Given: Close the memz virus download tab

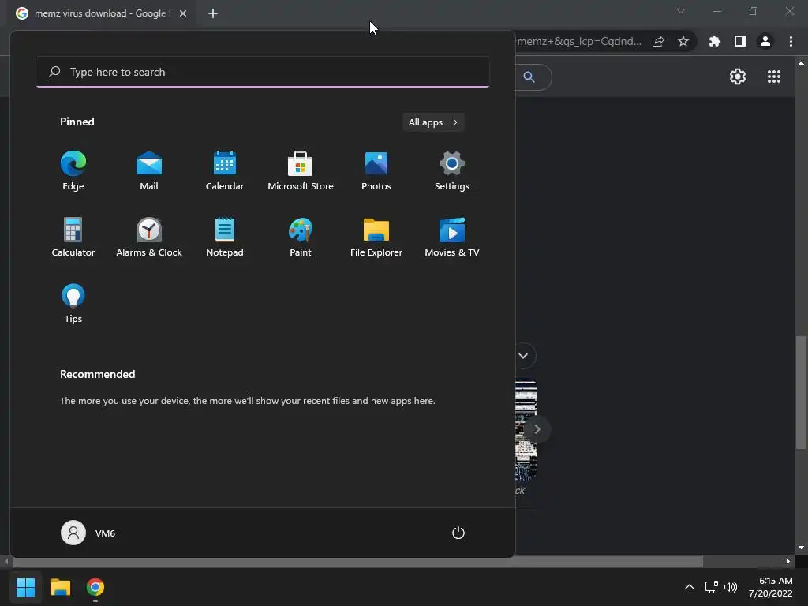Looking at the screenshot, I should click(183, 13).
